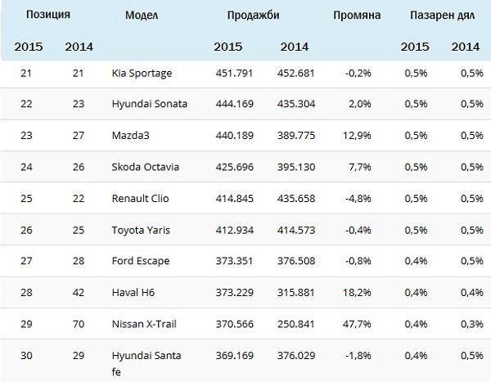The width and height of the screenshot is (491, 382).
Task: Click the Haval H6 model cell
Action: (x=133, y=292)
